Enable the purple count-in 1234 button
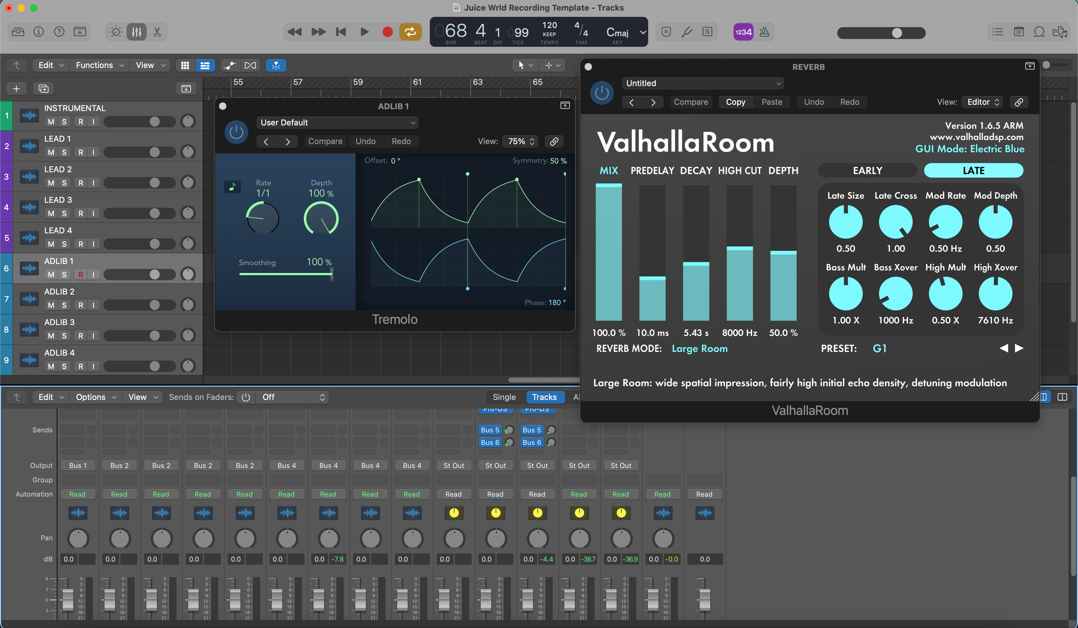The image size is (1078, 628). [x=743, y=32]
